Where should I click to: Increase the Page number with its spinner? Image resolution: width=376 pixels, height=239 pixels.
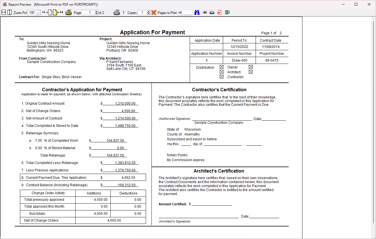click(97, 11)
